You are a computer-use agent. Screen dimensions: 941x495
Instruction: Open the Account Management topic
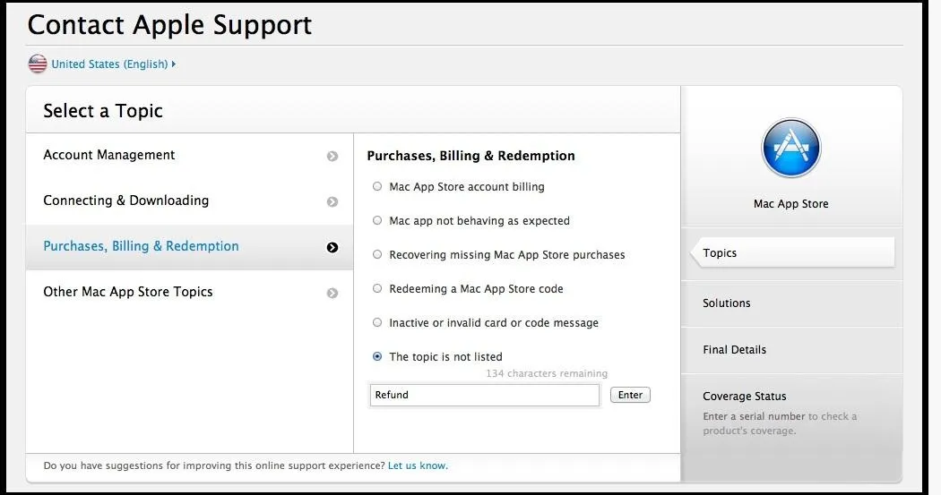(x=190, y=156)
